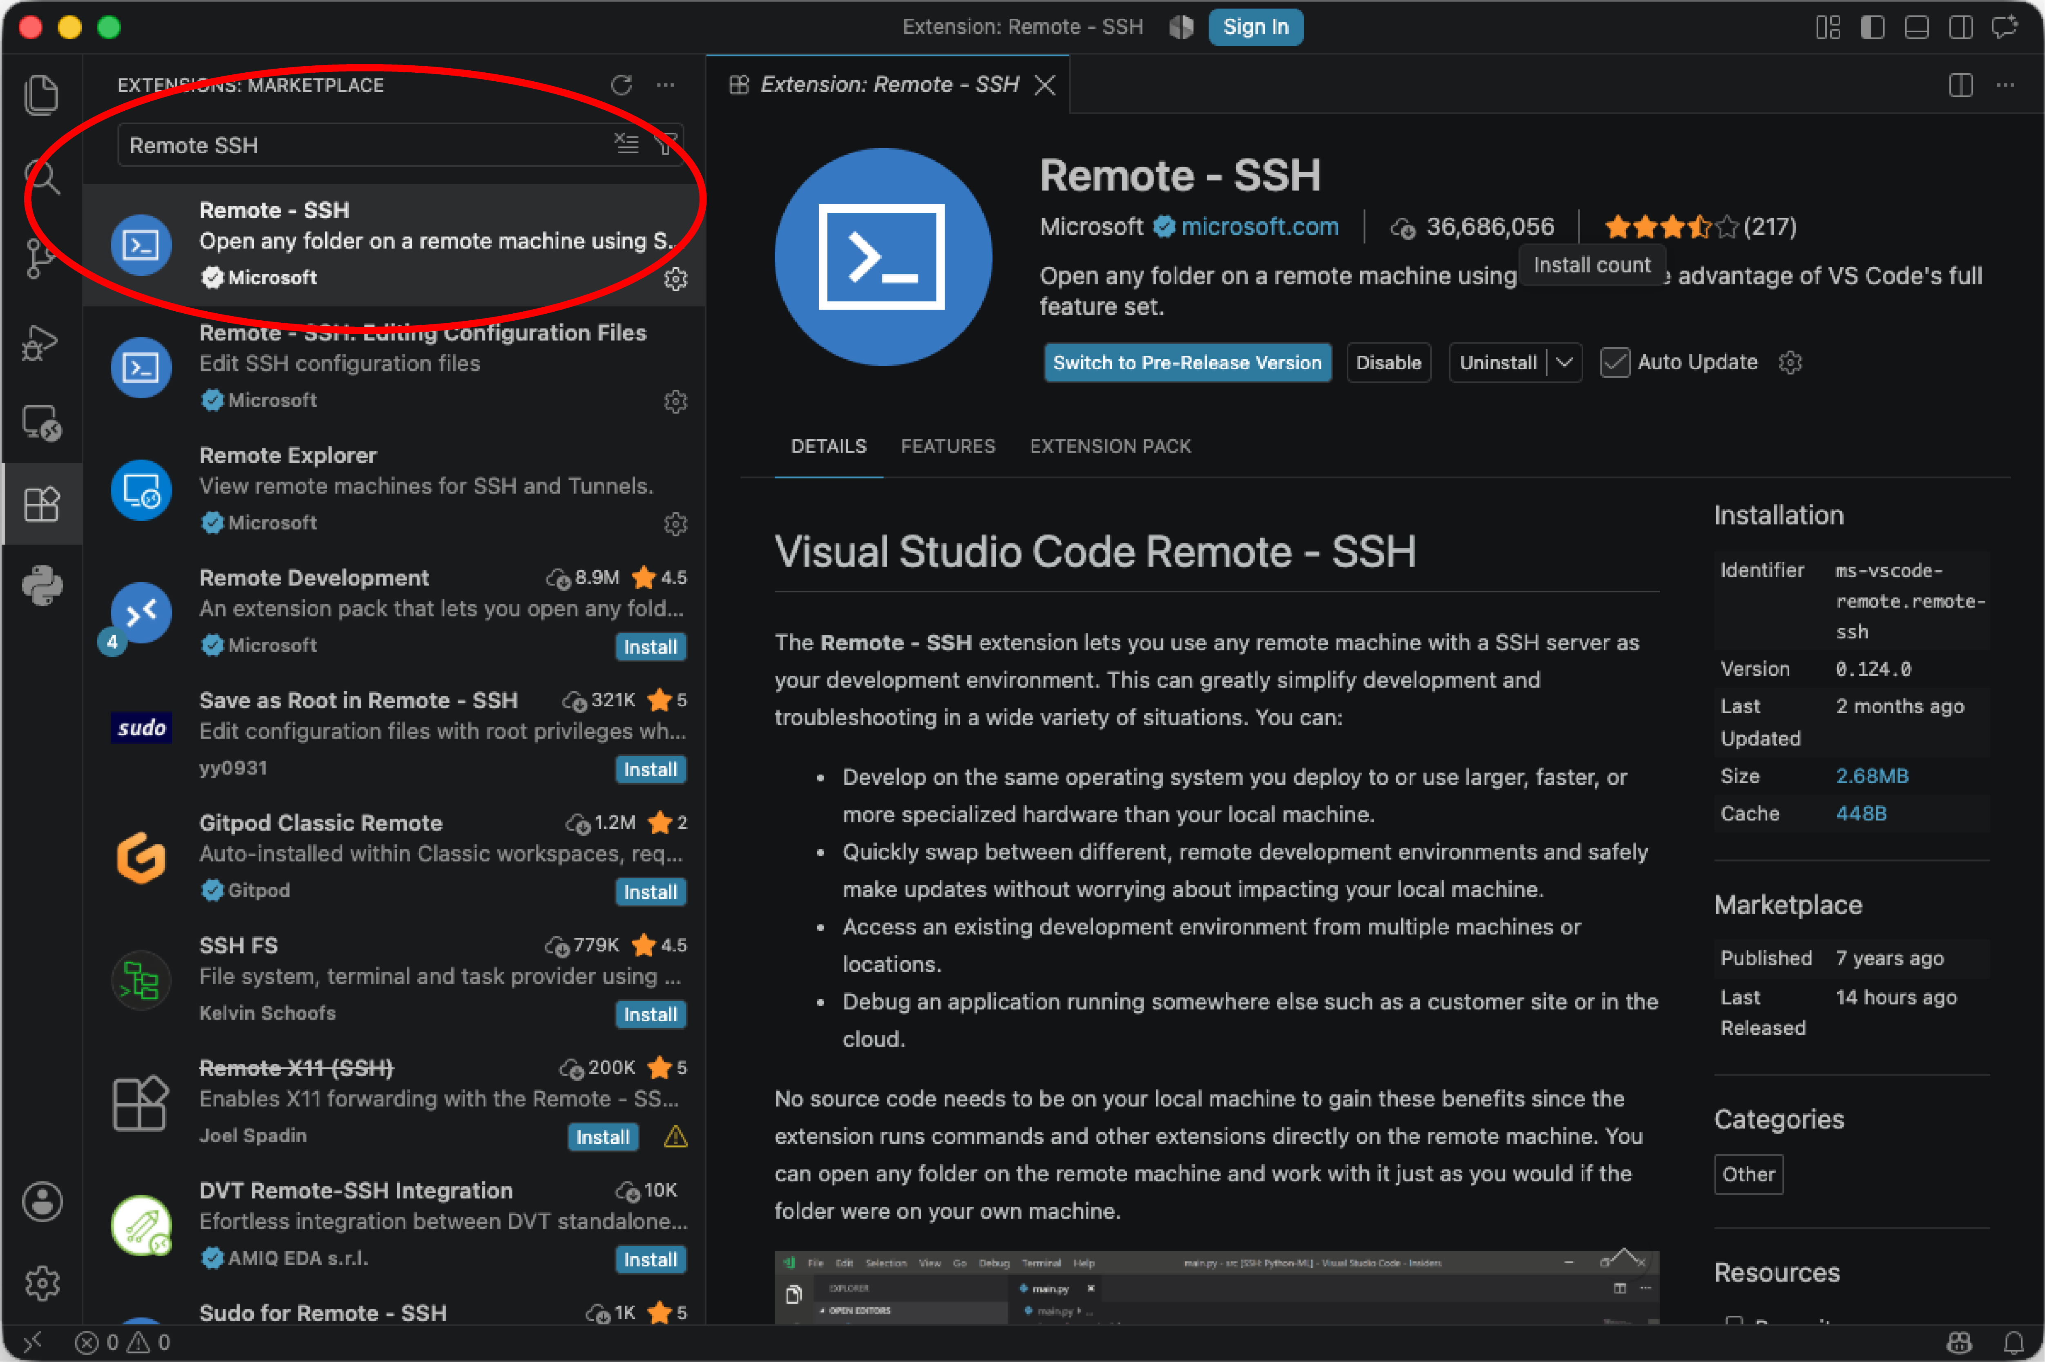
Task: Select the Remote Explorer extension result
Action: [x=394, y=489]
